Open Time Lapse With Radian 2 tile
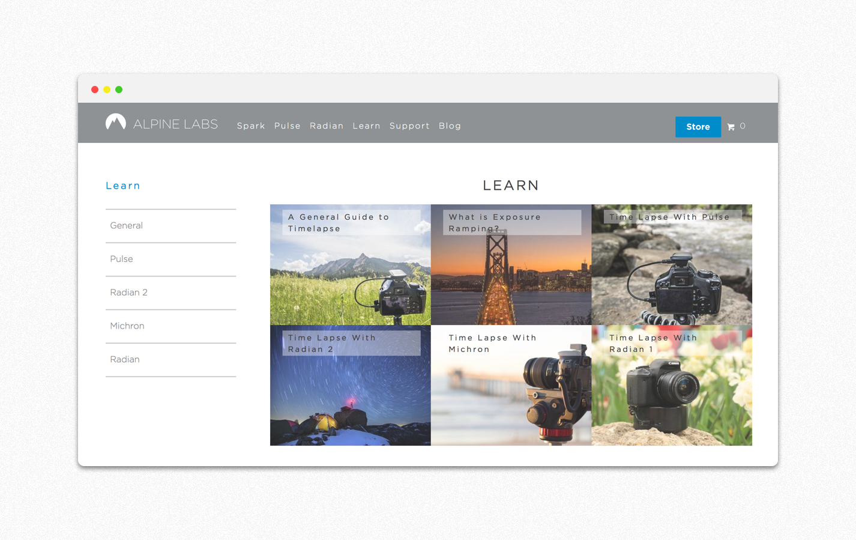The width and height of the screenshot is (856, 540). point(351,386)
